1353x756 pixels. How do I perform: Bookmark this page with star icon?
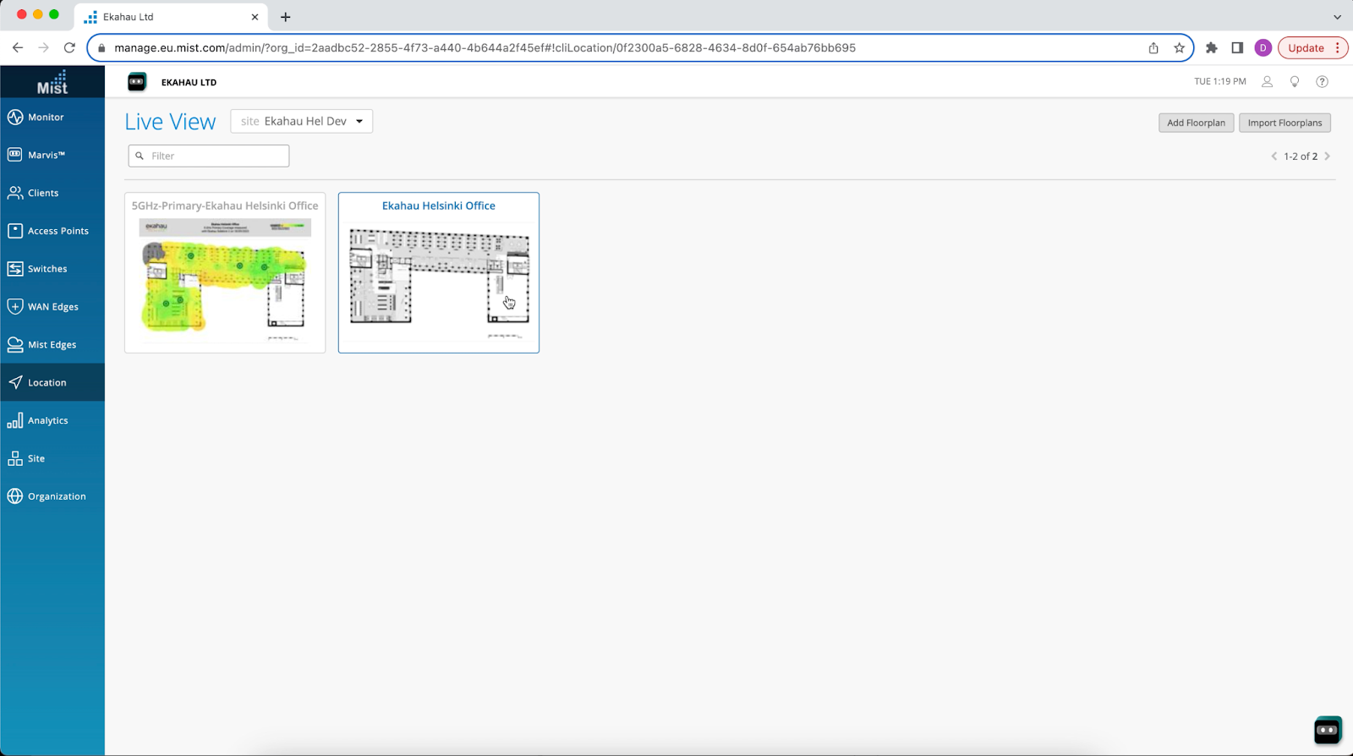coord(1180,48)
